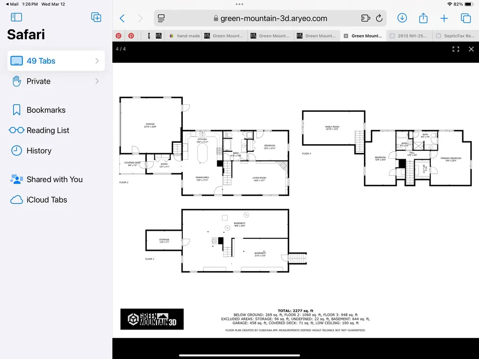Open Bookmarks in sidebar

[x=46, y=110]
